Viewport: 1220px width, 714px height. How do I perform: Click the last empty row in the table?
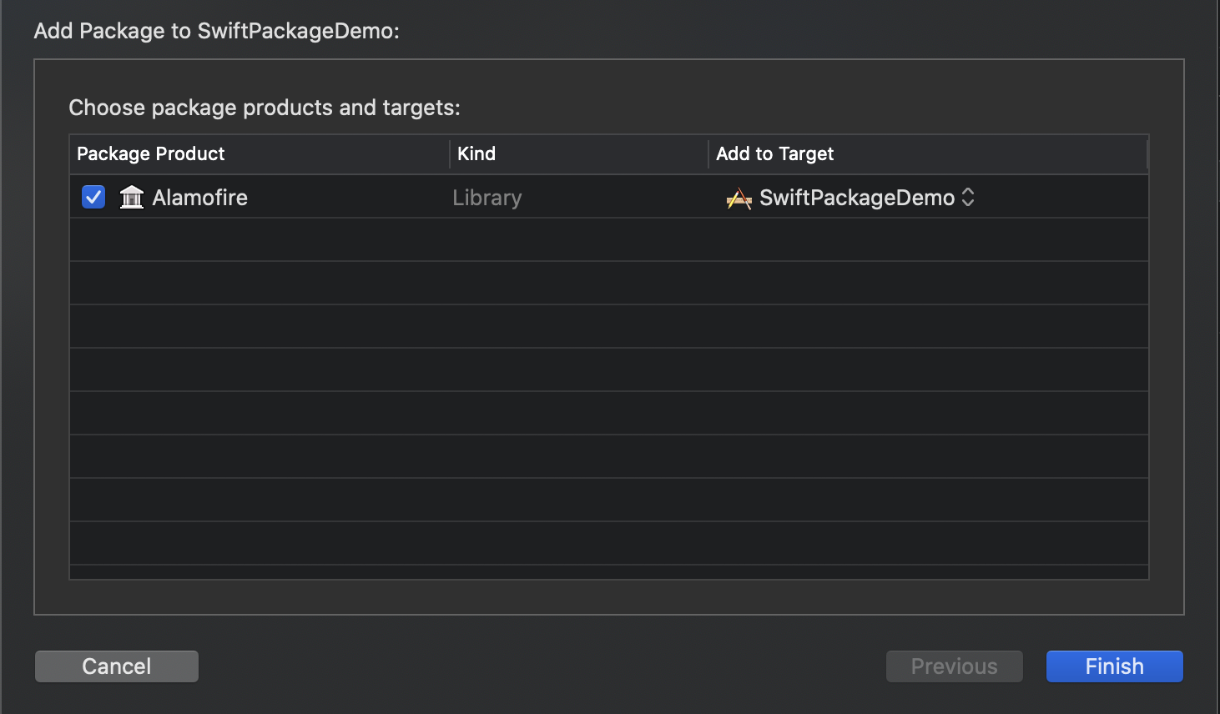(x=609, y=544)
